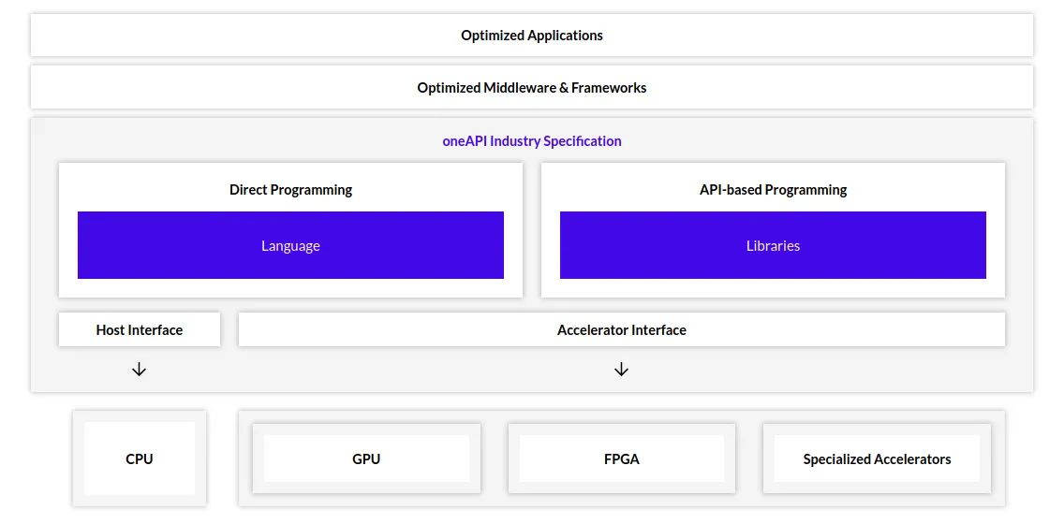Click the Optimized Middleware & Frameworks bar
1064x524 pixels.
(532, 87)
